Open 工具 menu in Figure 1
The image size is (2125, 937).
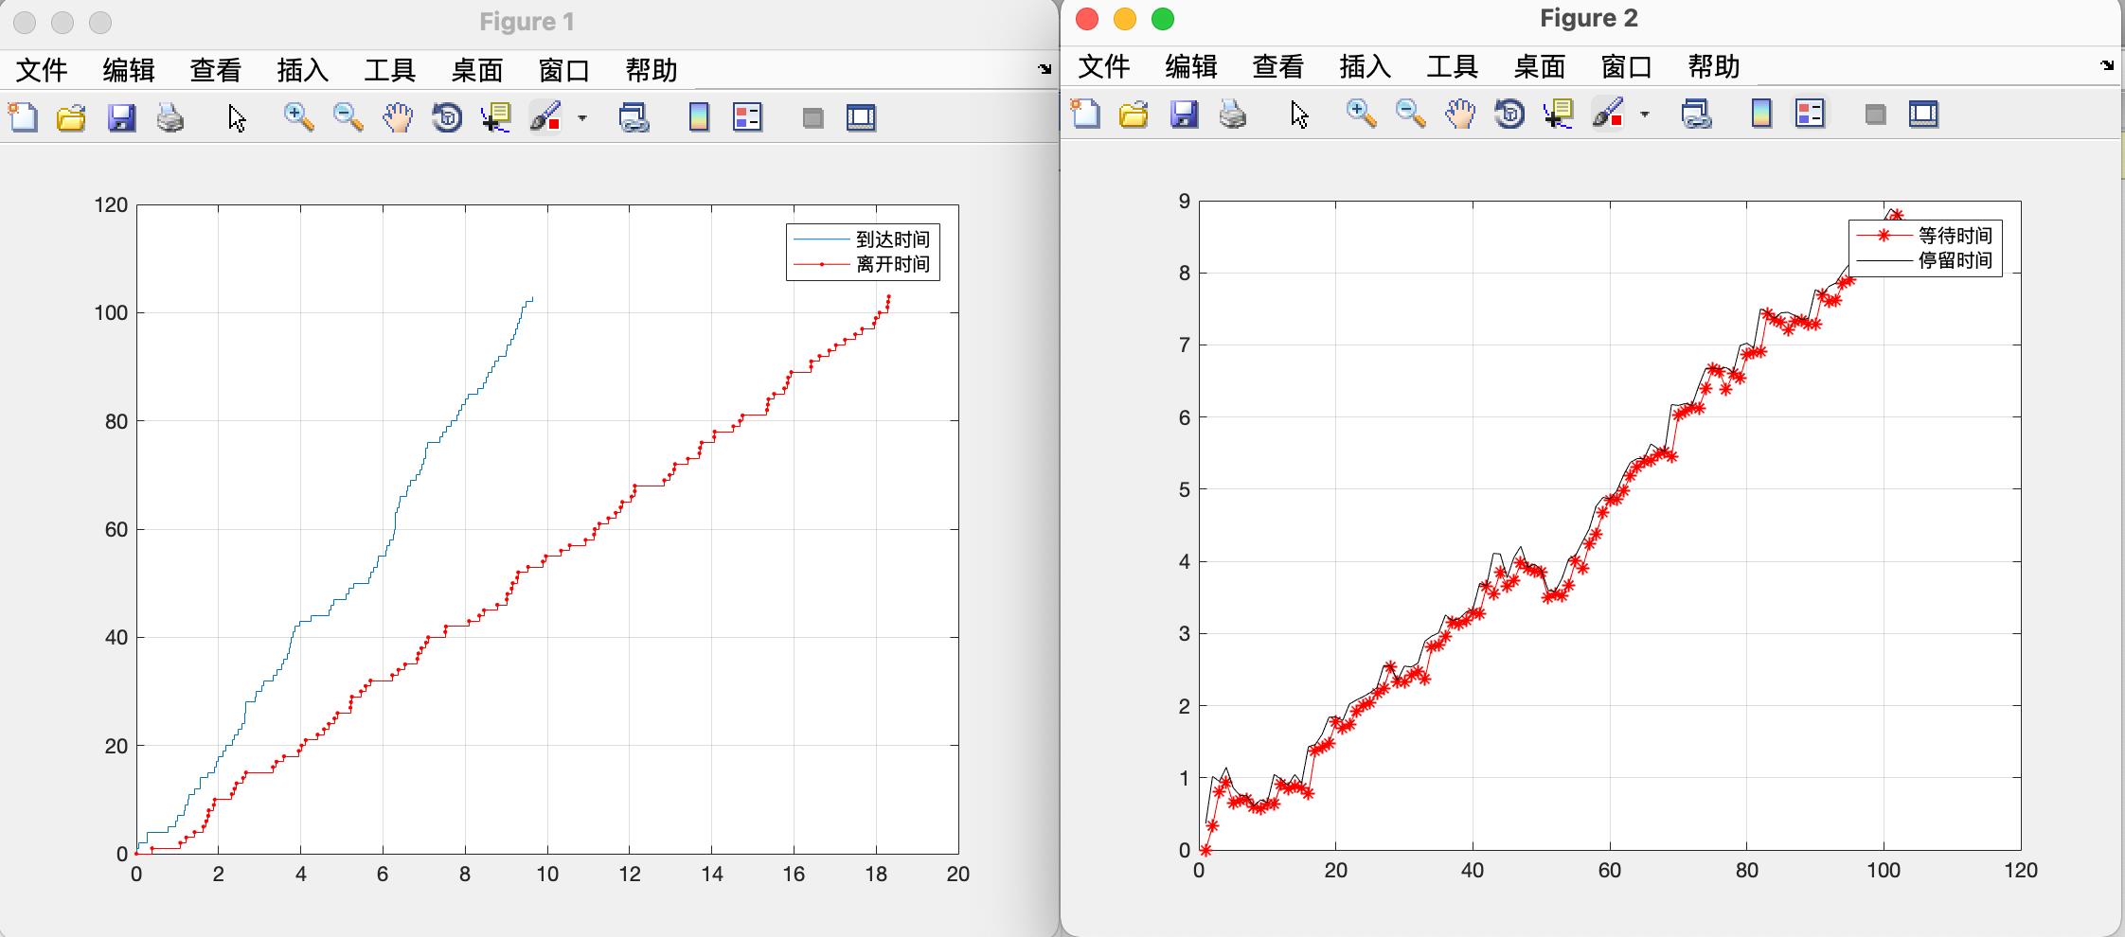390,70
